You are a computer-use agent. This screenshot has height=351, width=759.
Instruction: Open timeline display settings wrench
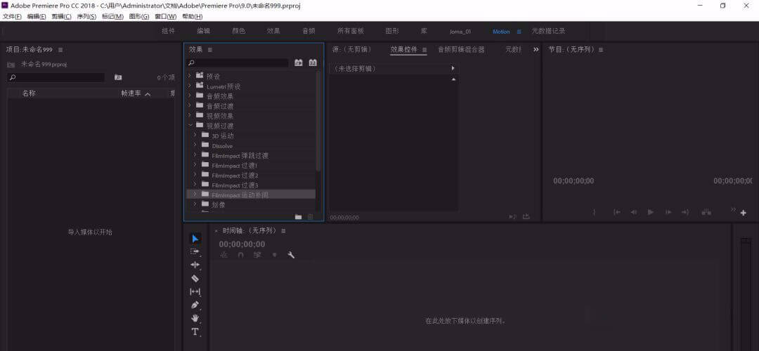pos(291,255)
